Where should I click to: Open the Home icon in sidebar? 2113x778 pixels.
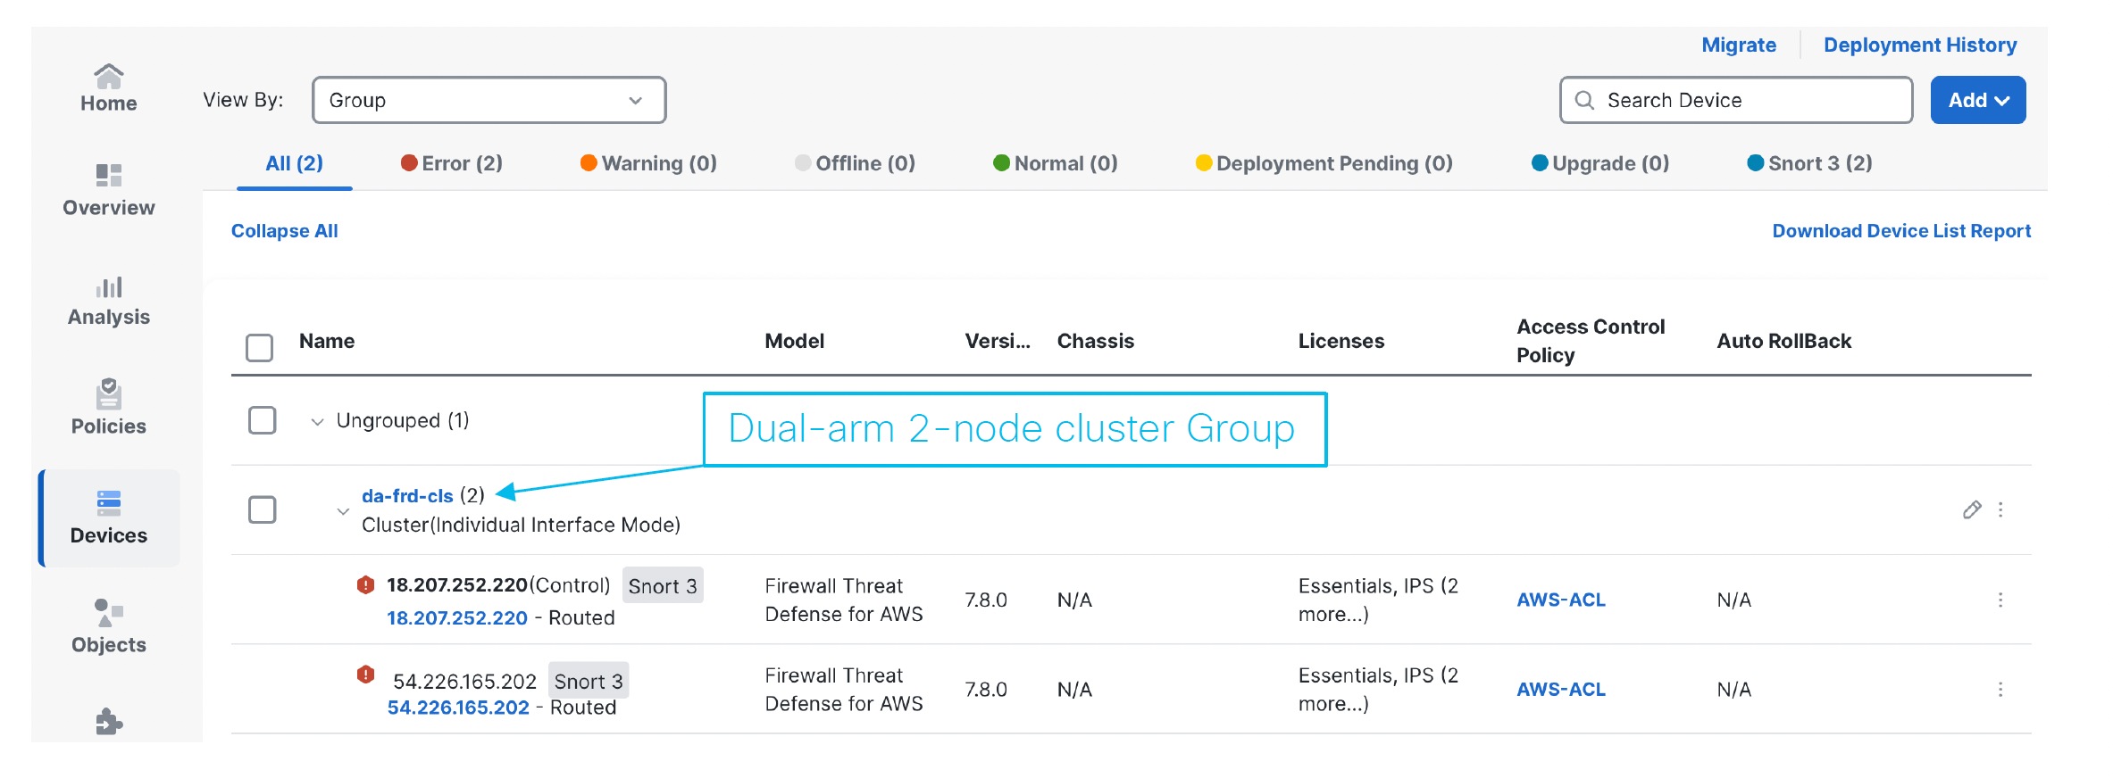pos(108,77)
